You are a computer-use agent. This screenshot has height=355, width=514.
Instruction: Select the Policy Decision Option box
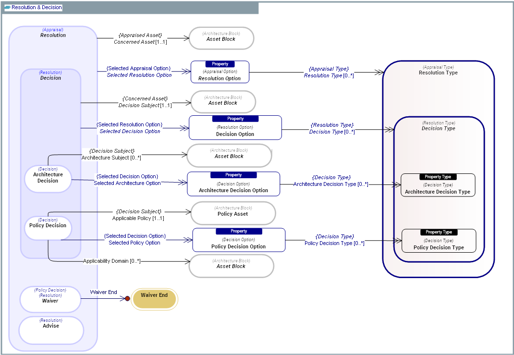click(x=238, y=243)
